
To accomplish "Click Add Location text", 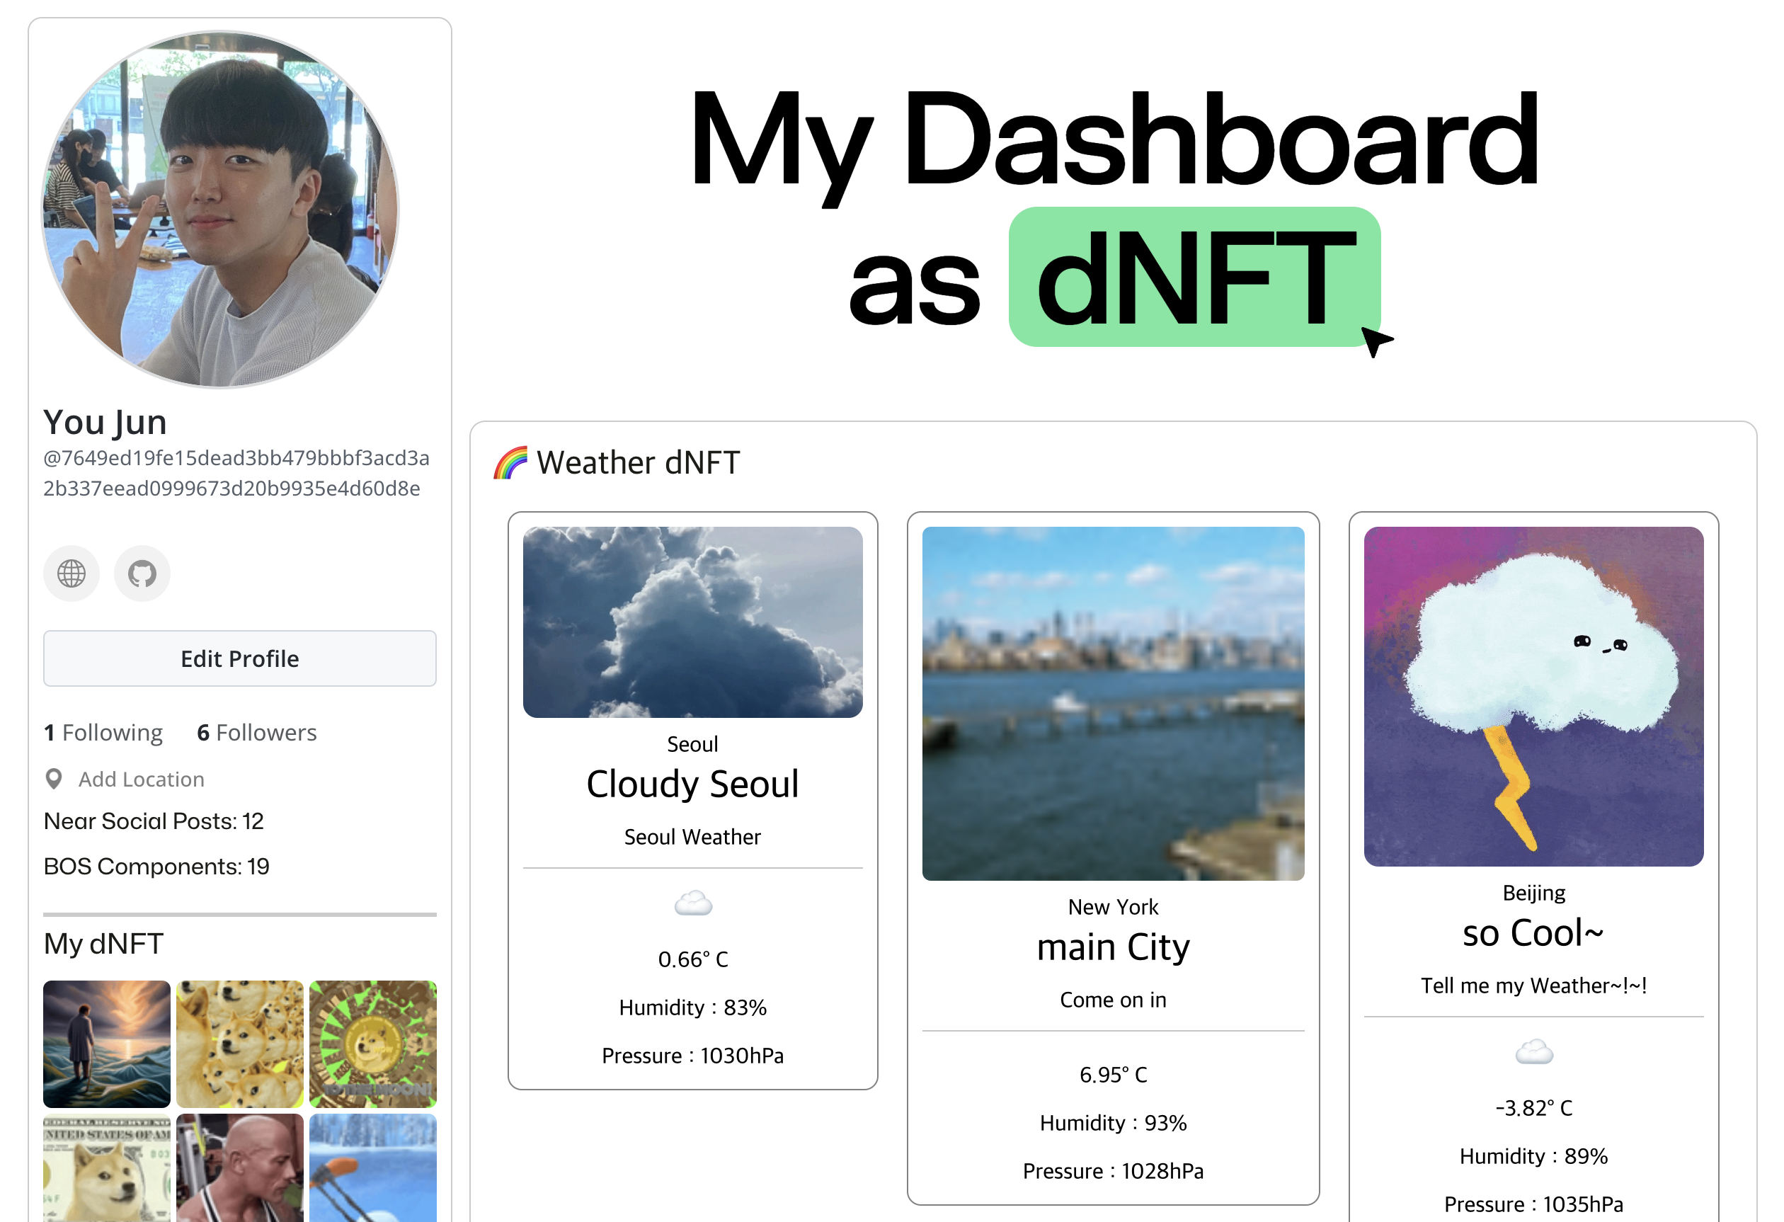I will click(142, 779).
